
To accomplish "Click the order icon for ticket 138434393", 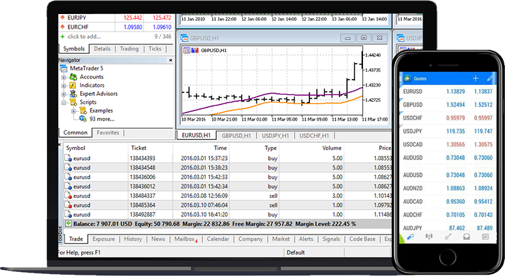I will coord(68,158).
